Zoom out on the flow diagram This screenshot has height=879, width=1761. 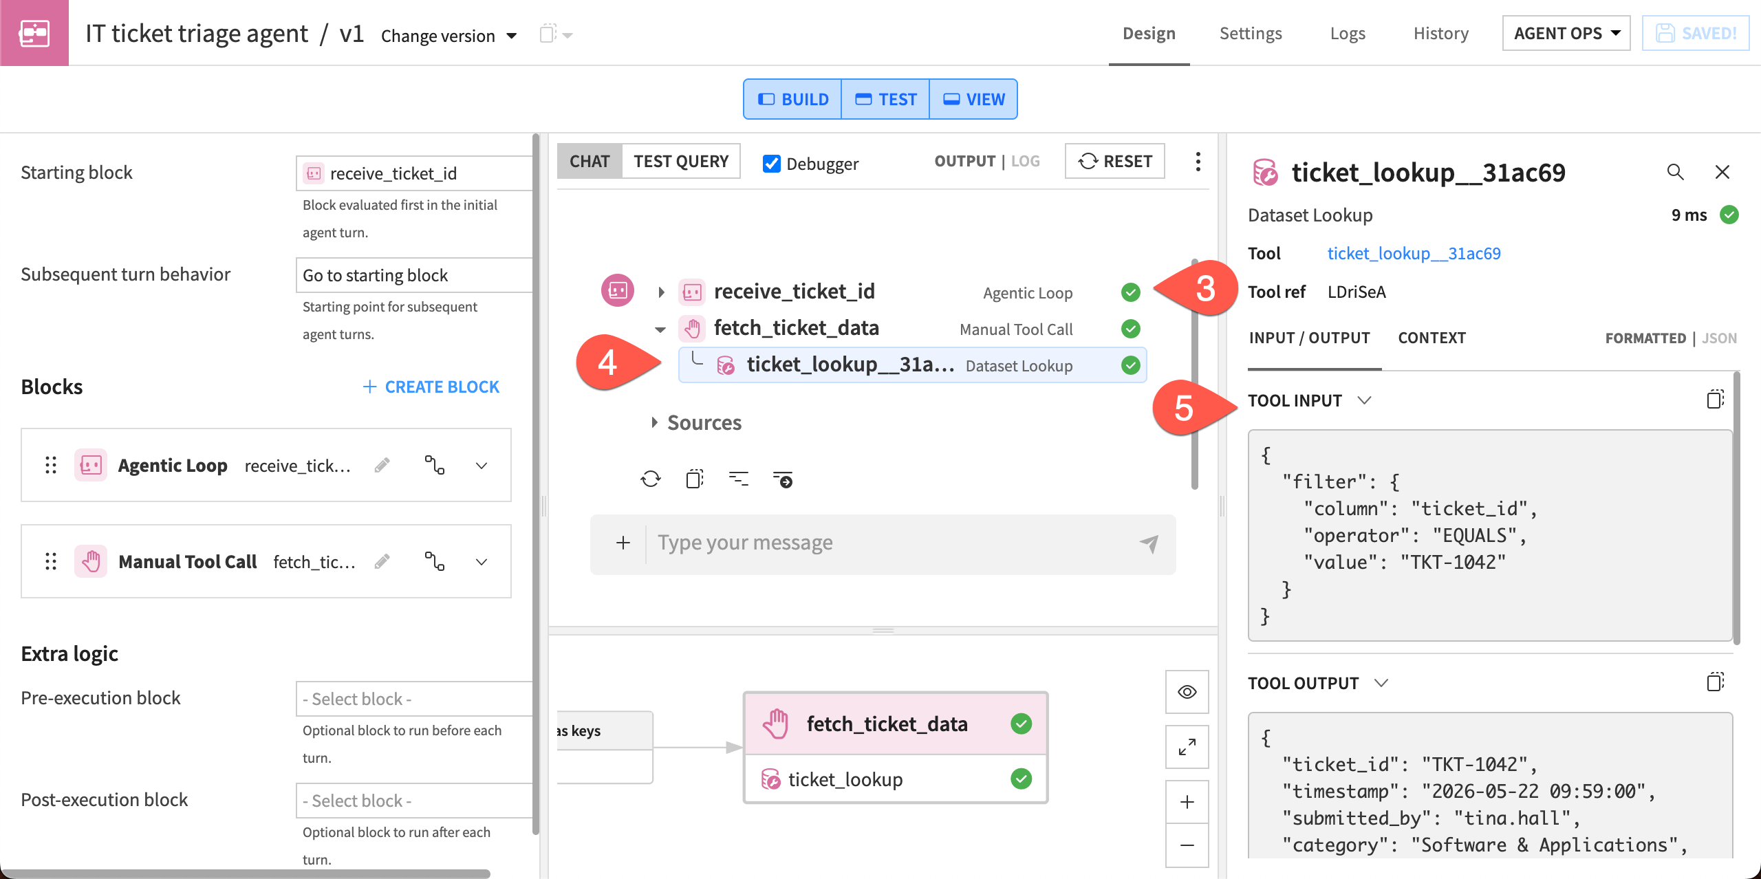[x=1187, y=845]
